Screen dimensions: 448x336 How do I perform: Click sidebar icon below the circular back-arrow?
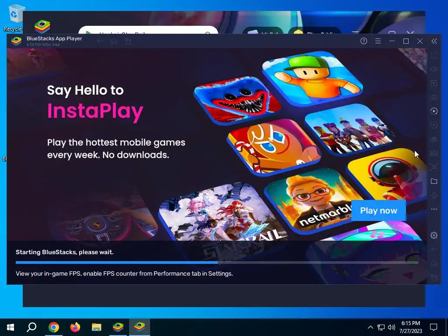coord(434,139)
